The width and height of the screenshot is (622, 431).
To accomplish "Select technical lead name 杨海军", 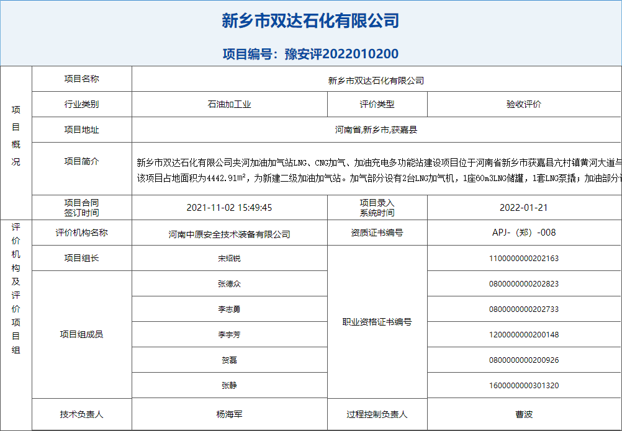I will [229, 414].
